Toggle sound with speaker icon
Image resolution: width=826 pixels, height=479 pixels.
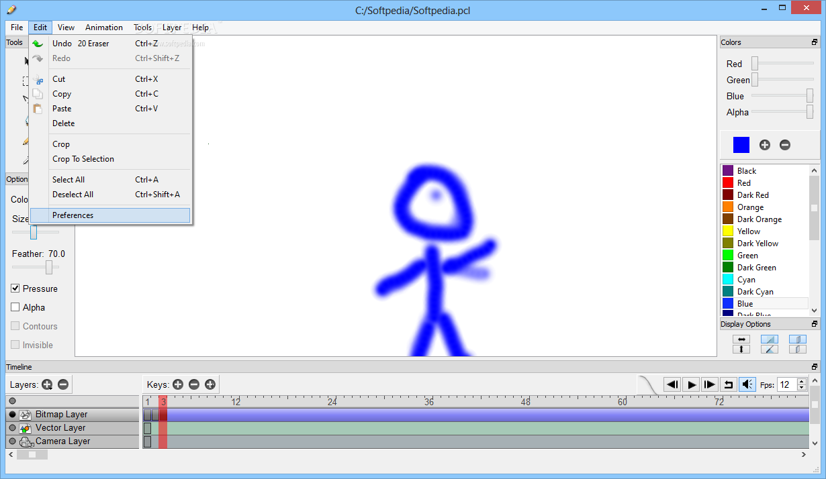(747, 384)
